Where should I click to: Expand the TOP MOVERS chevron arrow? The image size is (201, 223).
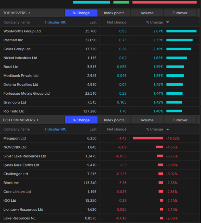pyautogui.click(x=29, y=13)
